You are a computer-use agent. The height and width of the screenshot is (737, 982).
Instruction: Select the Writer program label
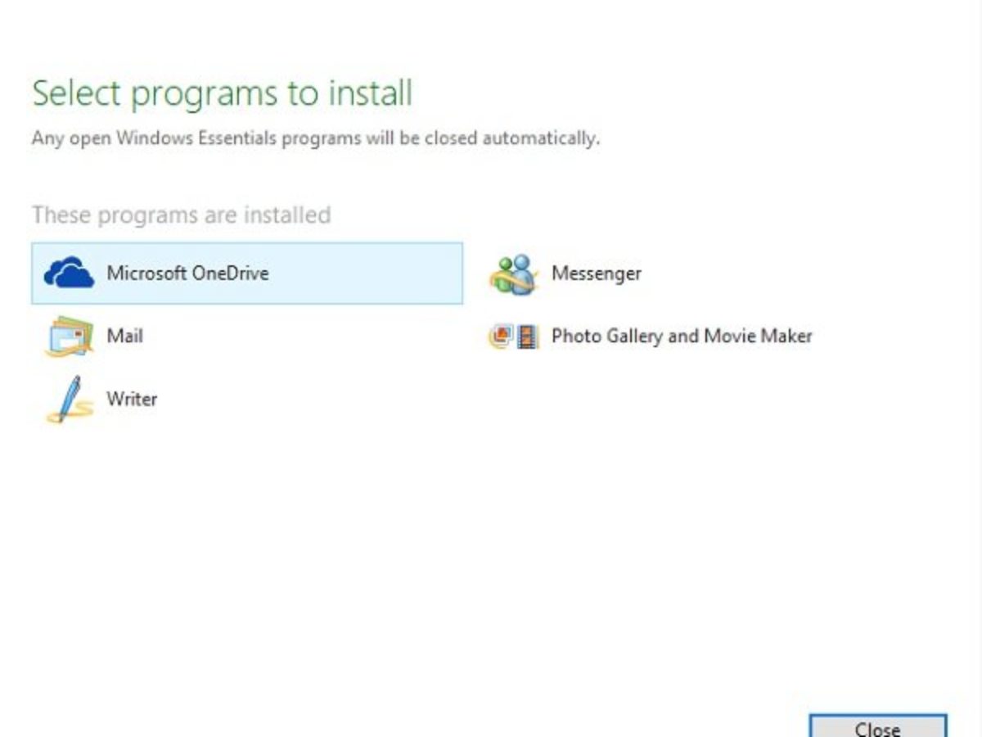click(132, 399)
